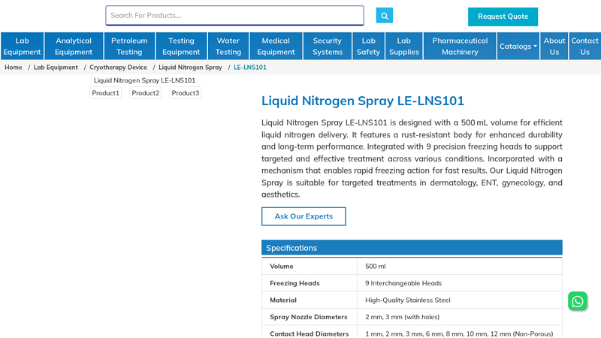Screen dimensions: 601x338
Task: Go to About Us page
Action: click(x=554, y=46)
